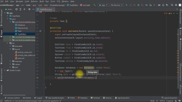Image resolution: width=182 pixels, height=102 pixels.
Task: Click the '2 usages' inlay hint
Action: [53, 18]
